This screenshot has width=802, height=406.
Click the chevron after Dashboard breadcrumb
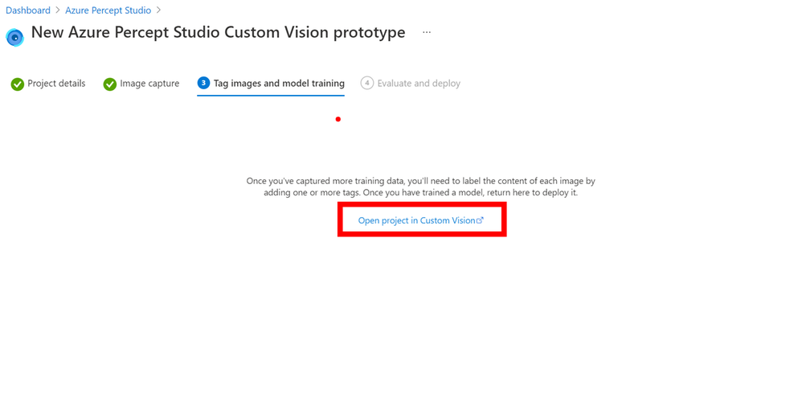coord(58,10)
